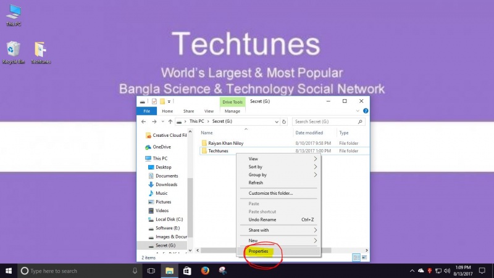494x278 pixels.
Task: Open Microsoft Store from the taskbar
Action: click(x=187, y=271)
